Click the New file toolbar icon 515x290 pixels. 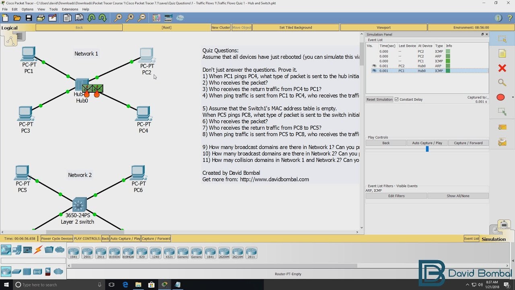[5, 18]
